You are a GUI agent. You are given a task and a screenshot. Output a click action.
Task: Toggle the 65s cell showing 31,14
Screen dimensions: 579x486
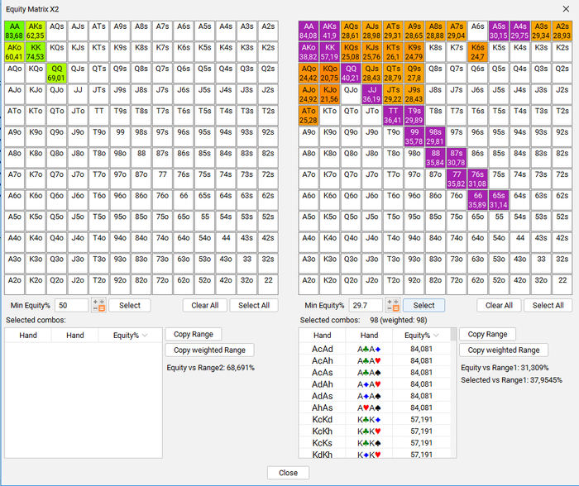coord(499,200)
